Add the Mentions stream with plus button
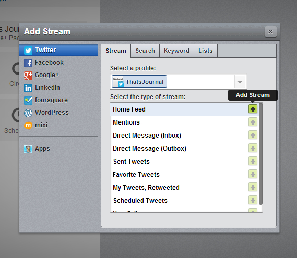297x258 pixels. click(x=253, y=122)
